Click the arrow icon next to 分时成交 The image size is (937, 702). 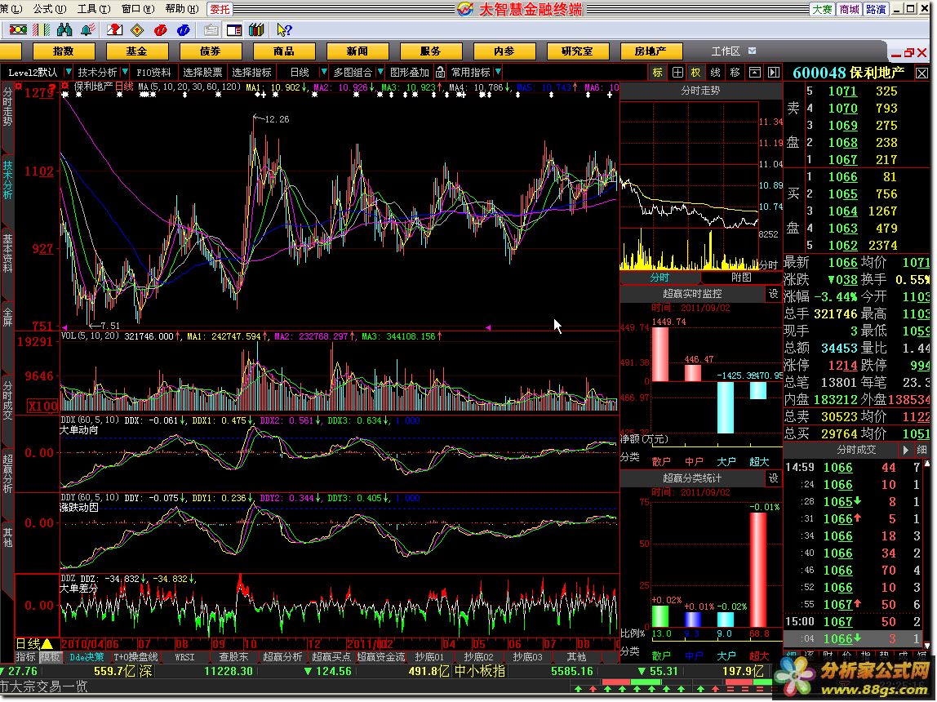click(x=907, y=450)
